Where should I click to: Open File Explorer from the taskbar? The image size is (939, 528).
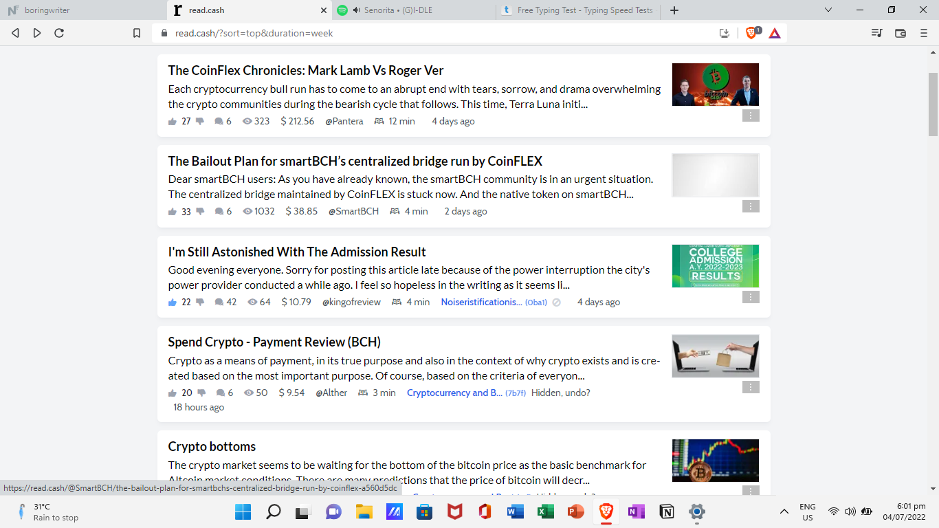pos(364,512)
